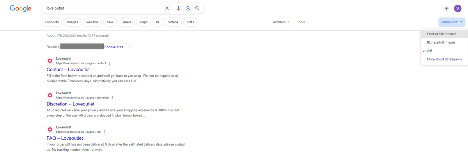Viewport: 468px width, 158px height.
Task: Open FAQ – Loveoutlet result link
Action: 64,138
